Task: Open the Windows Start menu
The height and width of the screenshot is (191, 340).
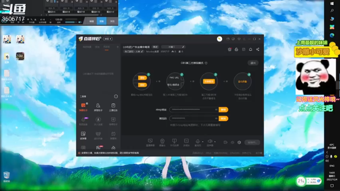Action: tap(332, 4)
